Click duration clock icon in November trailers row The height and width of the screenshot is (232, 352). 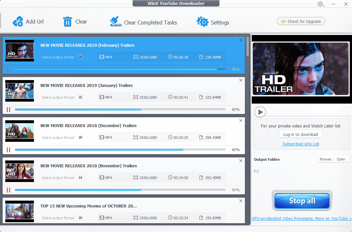coord(170,177)
